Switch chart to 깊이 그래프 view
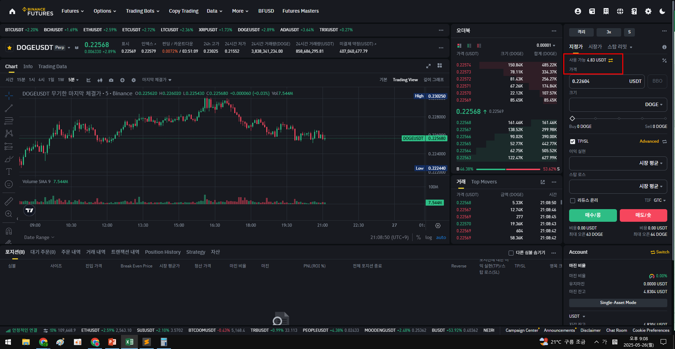Image resolution: width=675 pixels, height=349 pixels. click(x=433, y=80)
